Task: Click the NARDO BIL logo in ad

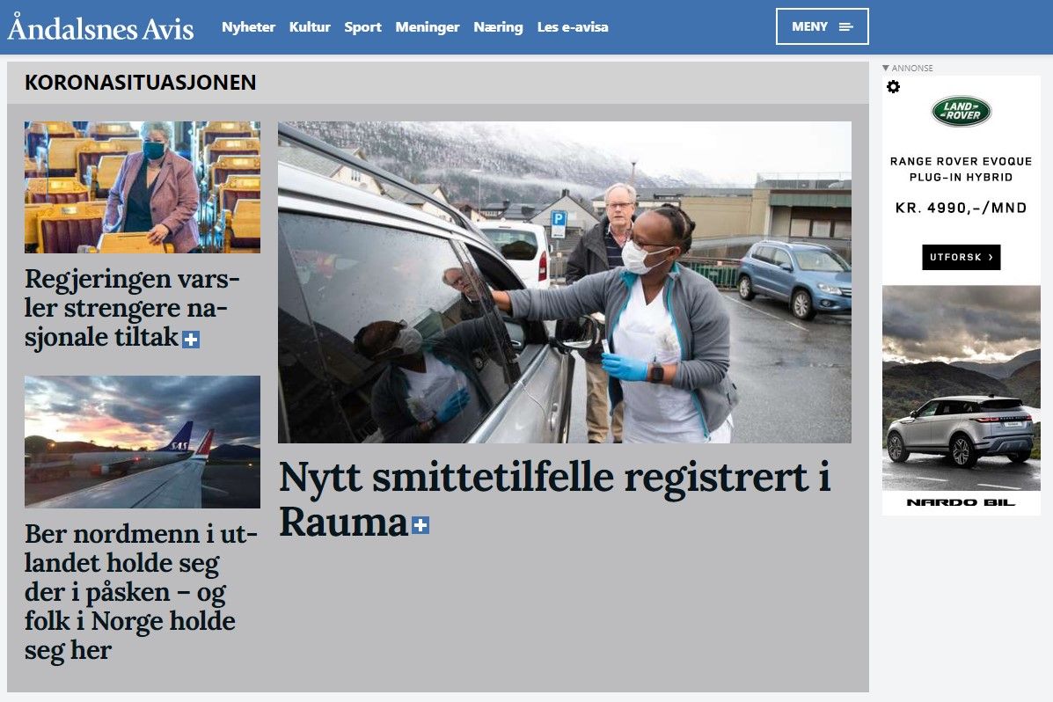Action: (x=961, y=502)
